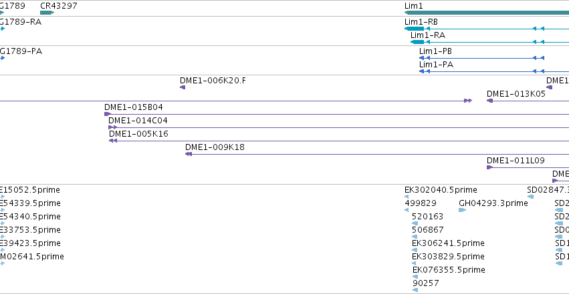Click the GH04293.3prime arrow glyph

(462, 210)
